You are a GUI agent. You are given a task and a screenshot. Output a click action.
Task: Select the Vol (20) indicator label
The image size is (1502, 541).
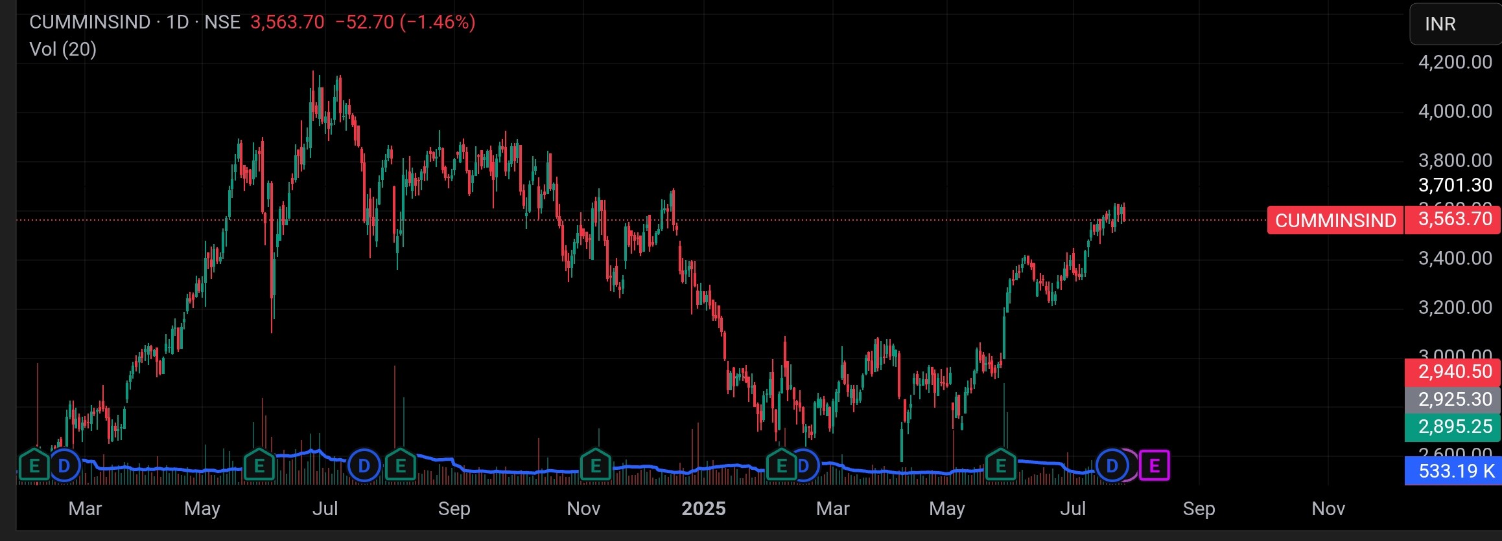[63, 49]
